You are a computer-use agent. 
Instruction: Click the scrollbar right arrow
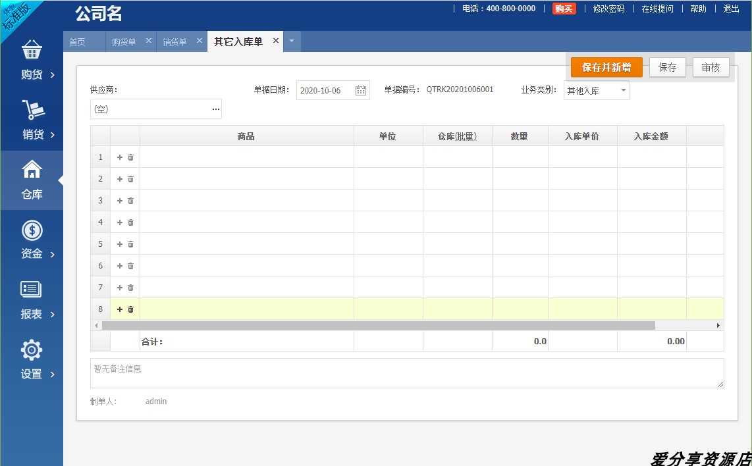[718, 326]
